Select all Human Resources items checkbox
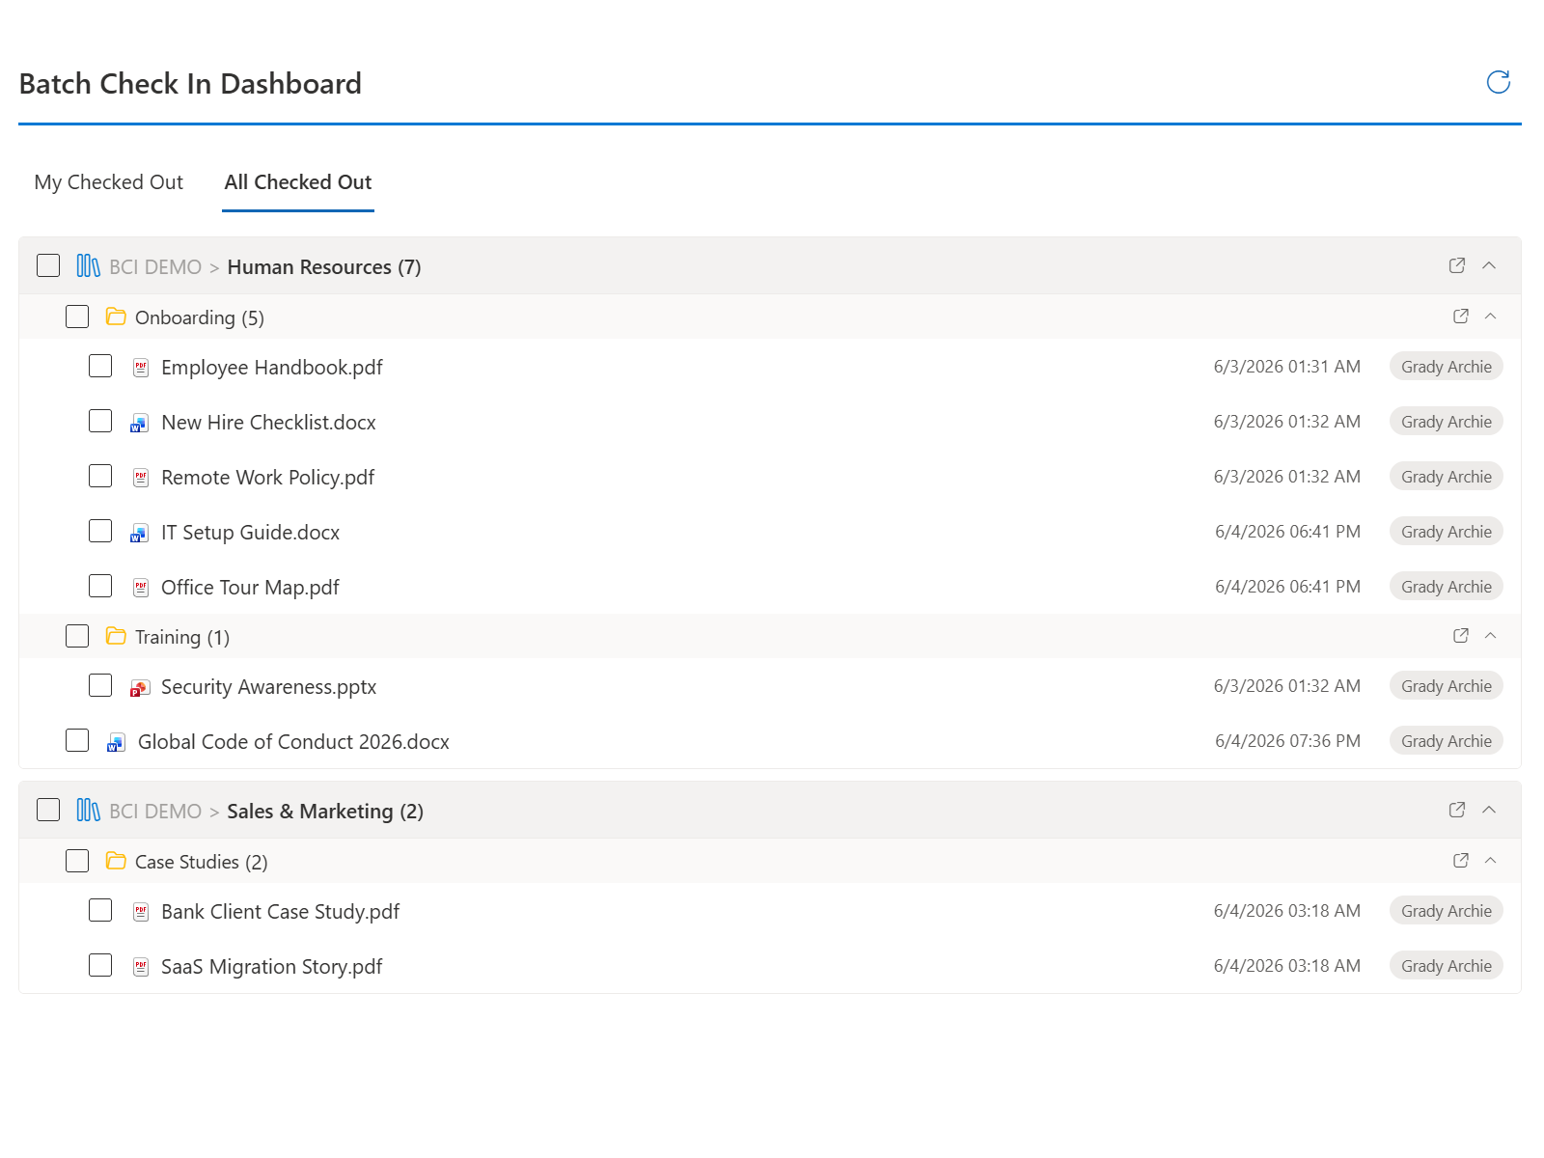1544x1158 pixels. point(48,265)
